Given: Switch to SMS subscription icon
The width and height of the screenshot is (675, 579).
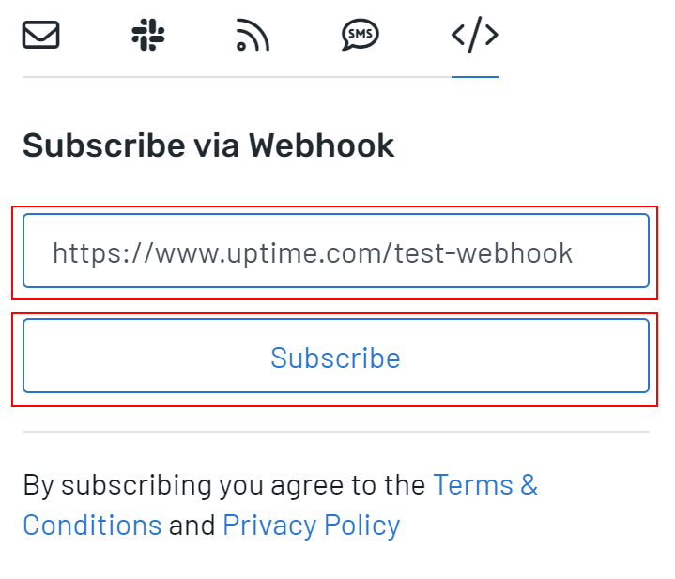Looking at the screenshot, I should [361, 36].
